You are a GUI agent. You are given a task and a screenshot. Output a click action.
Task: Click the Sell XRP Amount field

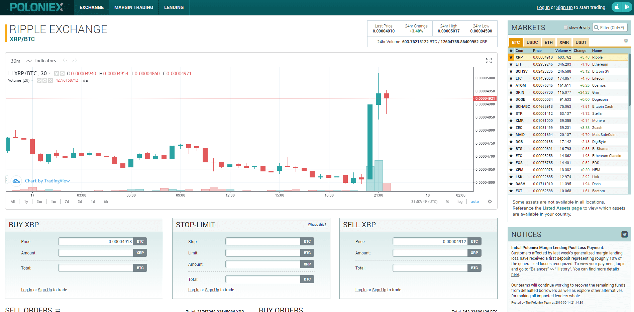click(430, 253)
